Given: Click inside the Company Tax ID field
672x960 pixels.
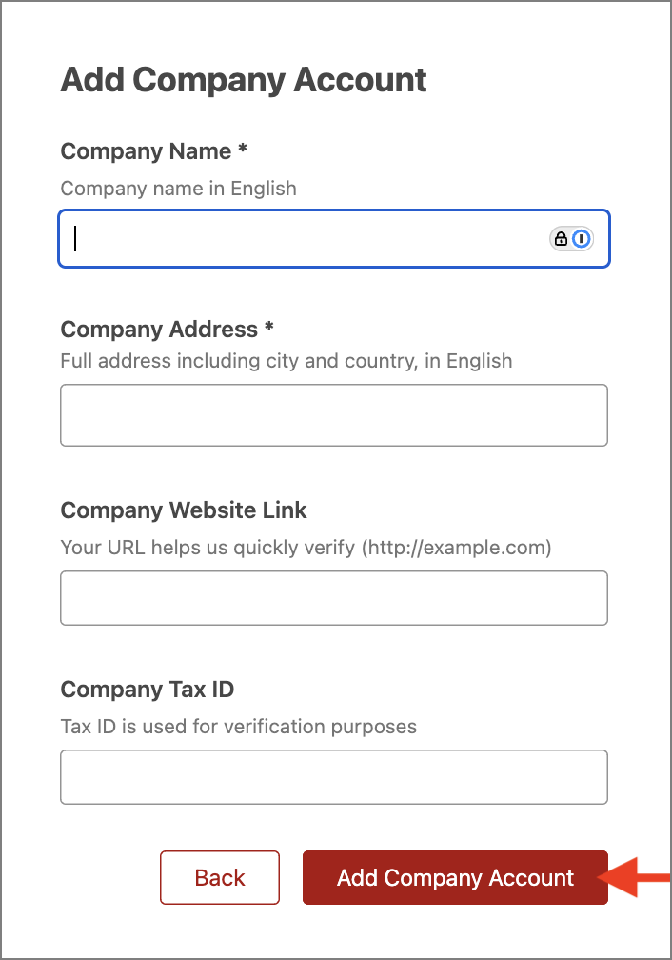Looking at the screenshot, I should tap(334, 777).
